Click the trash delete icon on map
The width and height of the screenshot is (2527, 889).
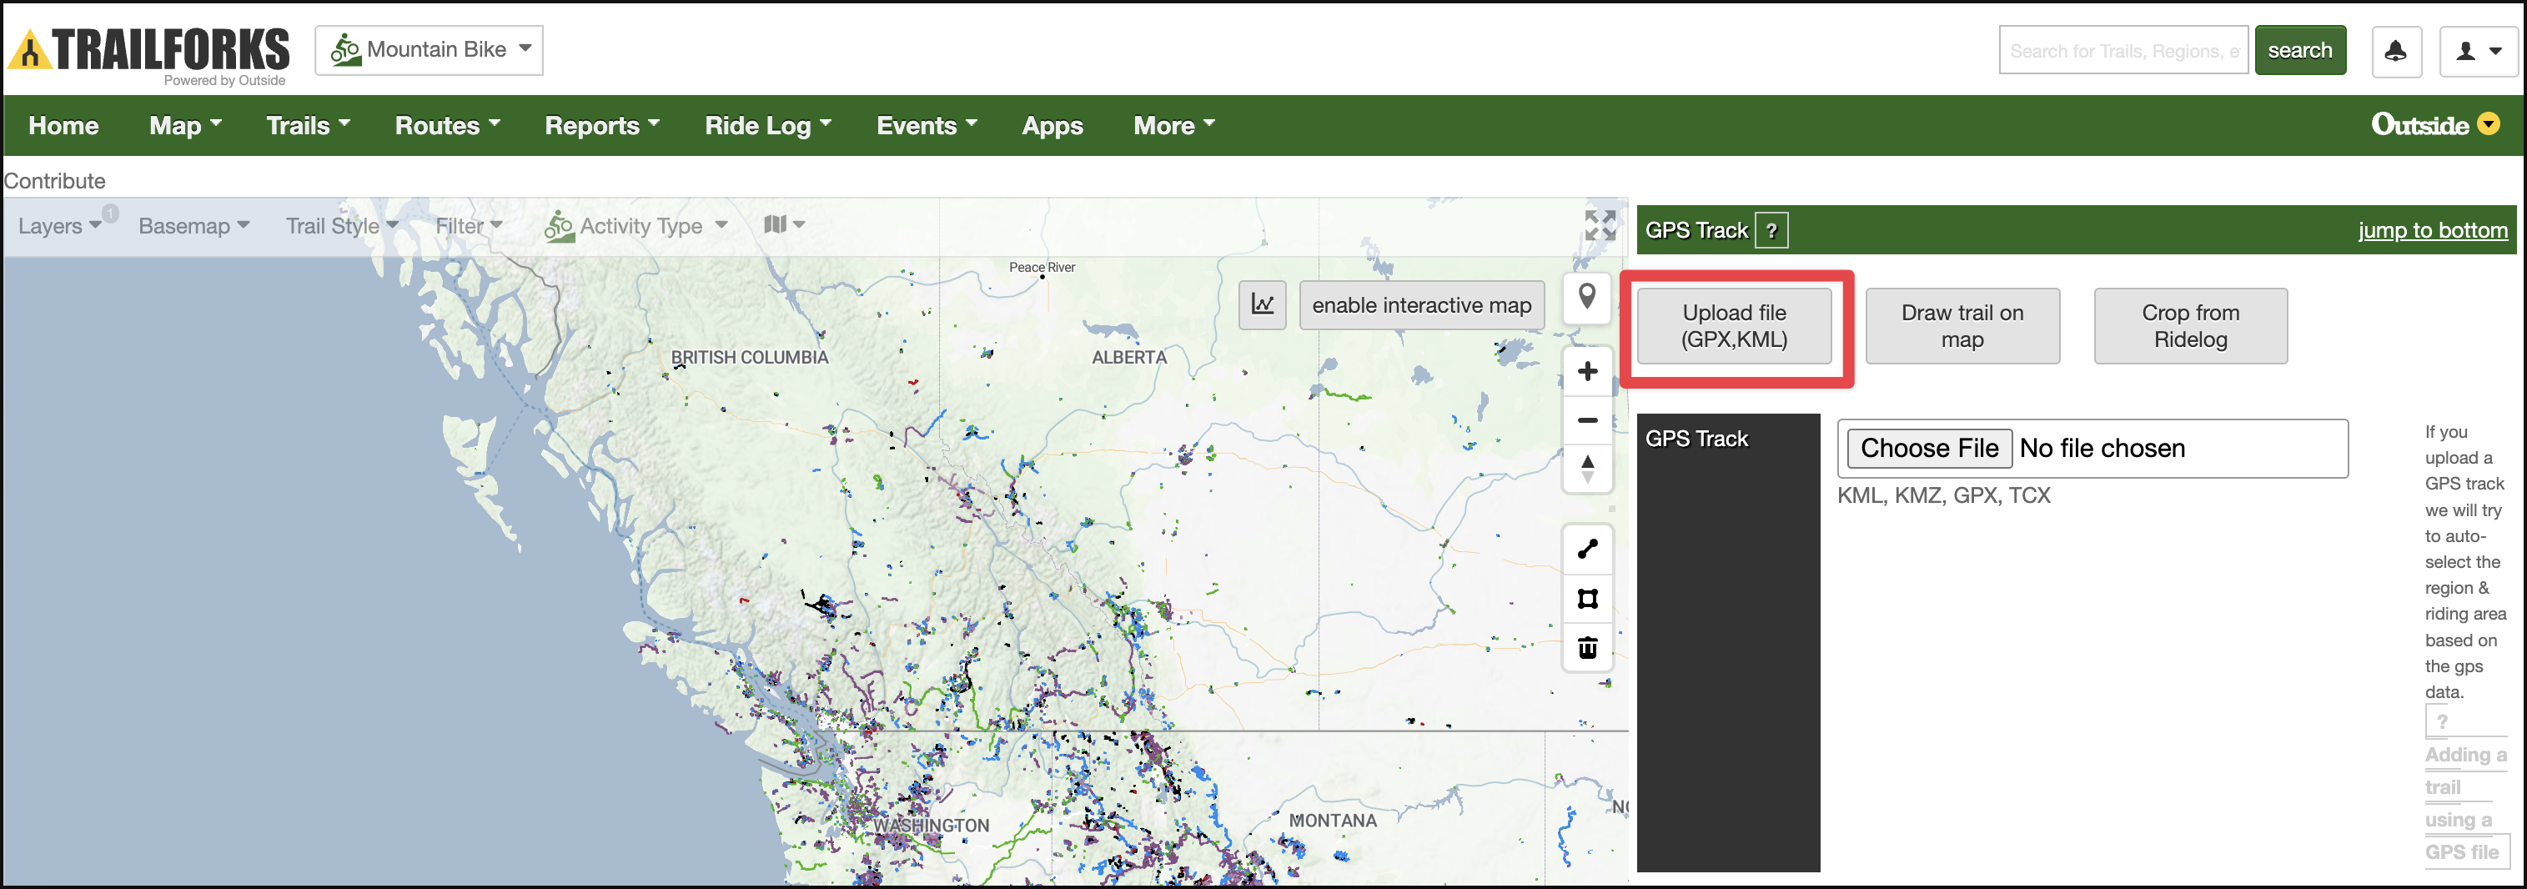(1587, 648)
